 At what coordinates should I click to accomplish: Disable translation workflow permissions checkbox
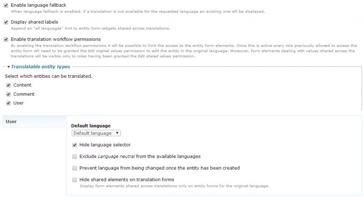click(6, 39)
